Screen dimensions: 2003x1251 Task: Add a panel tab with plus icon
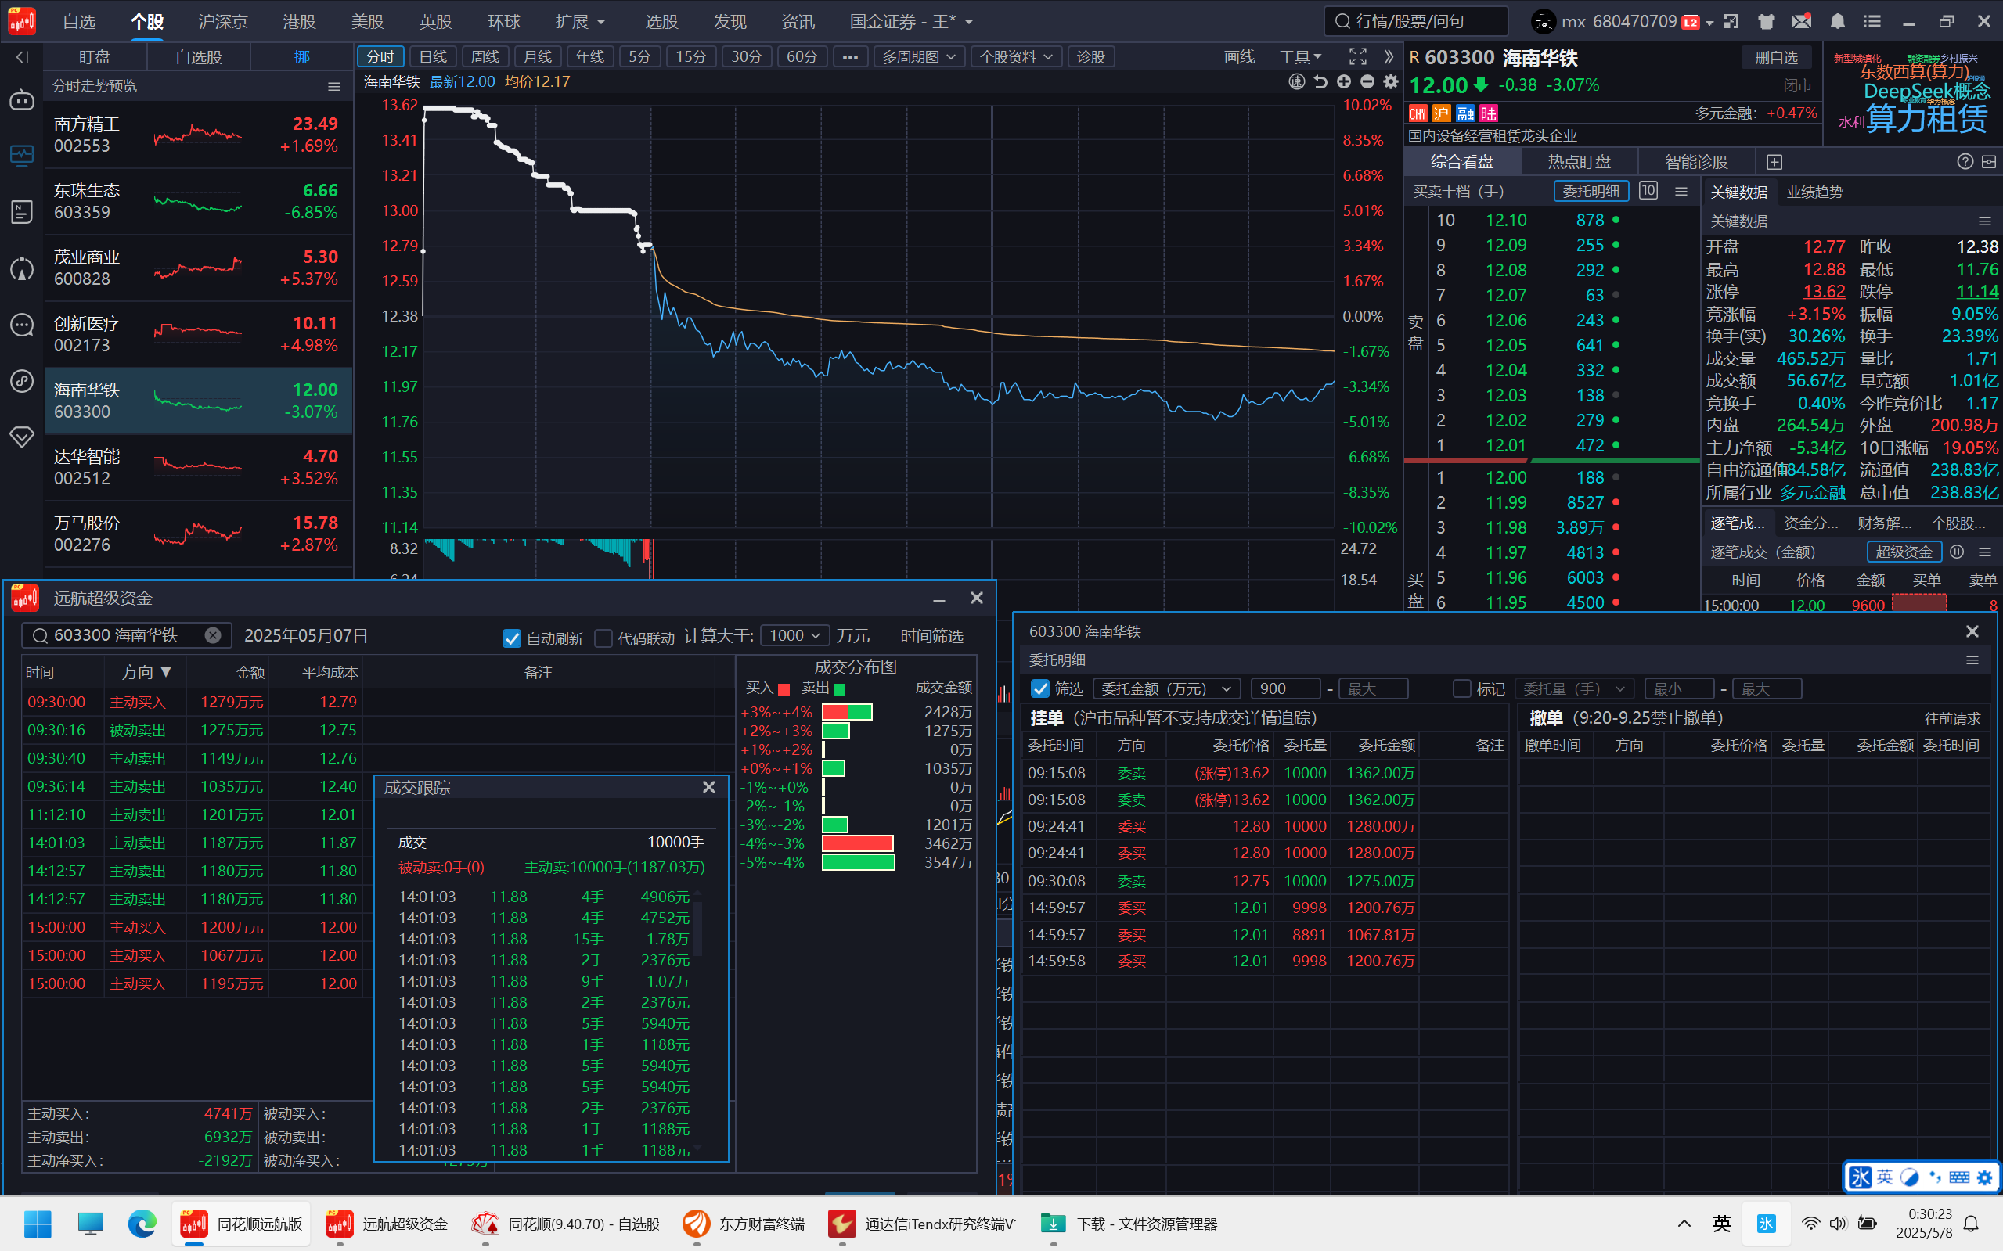point(1774,161)
